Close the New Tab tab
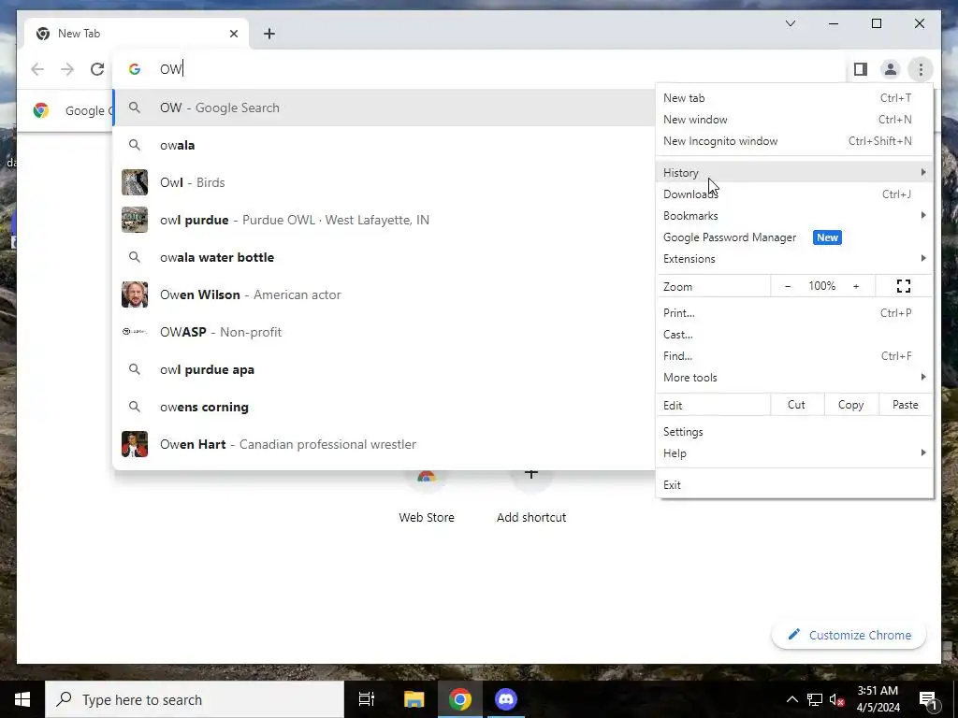This screenshot has height=718, width=958. pos(233,34)
